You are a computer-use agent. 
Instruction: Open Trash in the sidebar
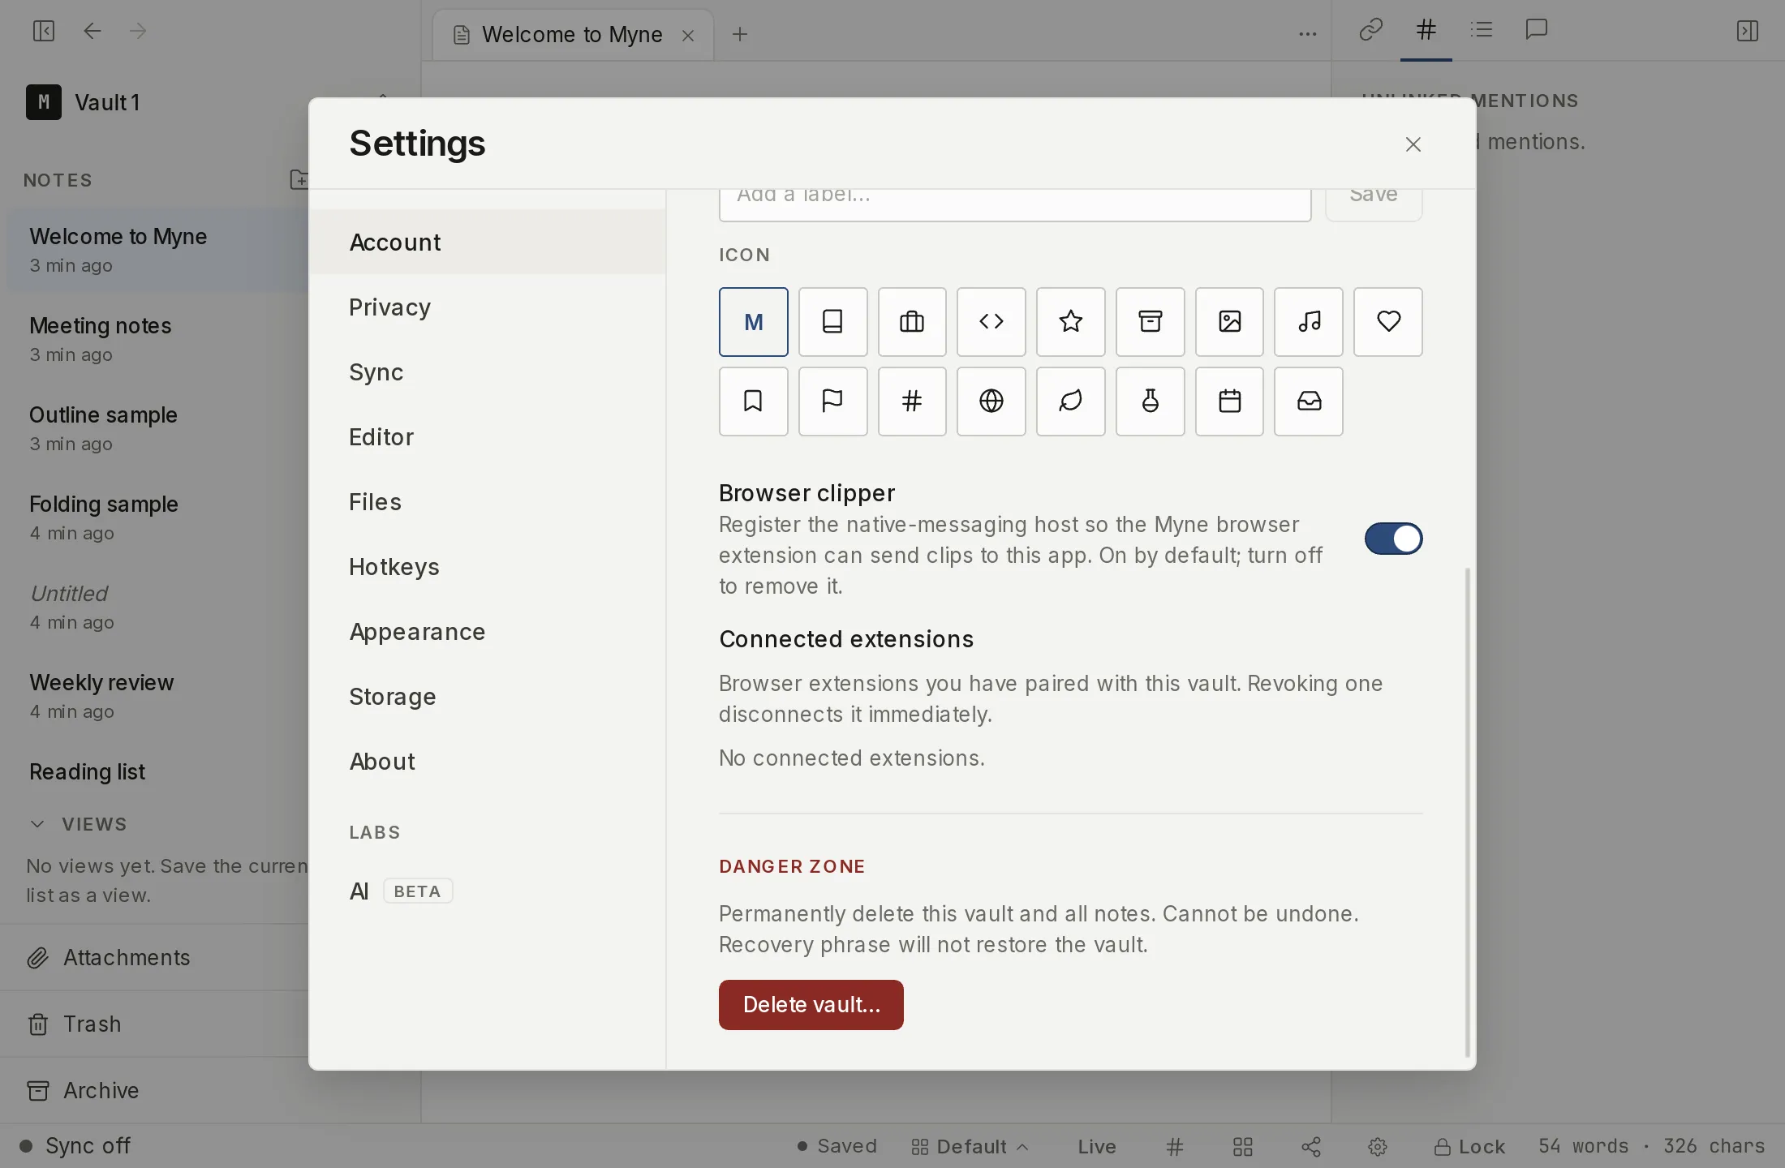pos(154,1024)
